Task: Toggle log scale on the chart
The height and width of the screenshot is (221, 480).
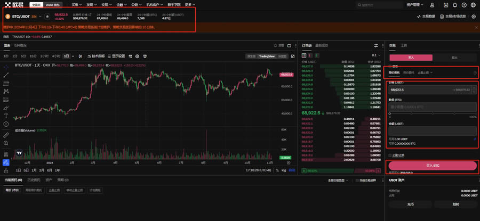Action: [x=284, y=170]
